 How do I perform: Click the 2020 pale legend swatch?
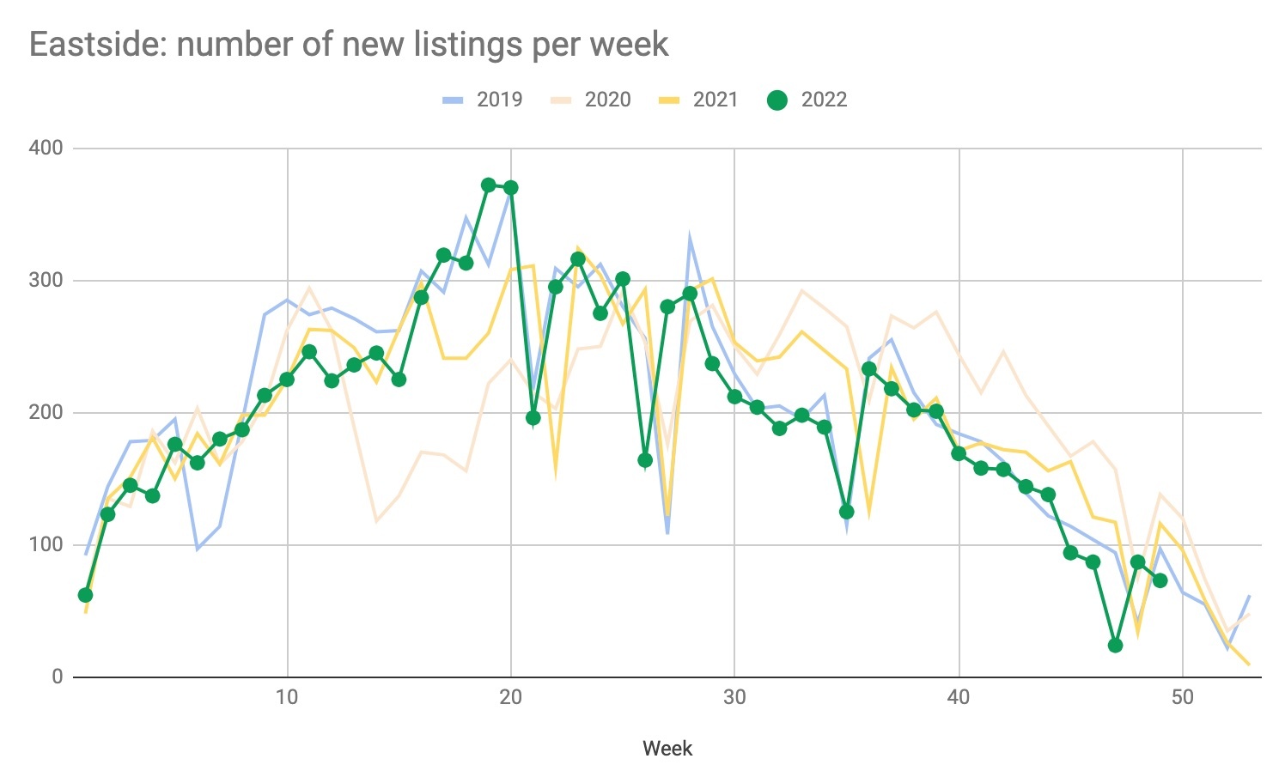pyautogui.click(x=562, y=100)
